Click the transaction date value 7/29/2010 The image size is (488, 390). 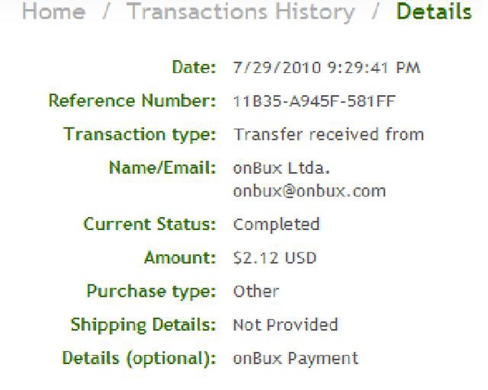pos(327,67)
